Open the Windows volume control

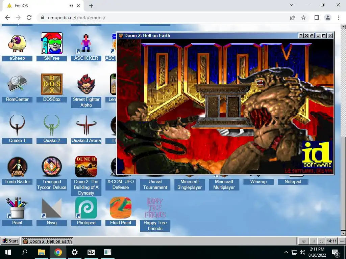pyautogui.click(x=302, y=252)
